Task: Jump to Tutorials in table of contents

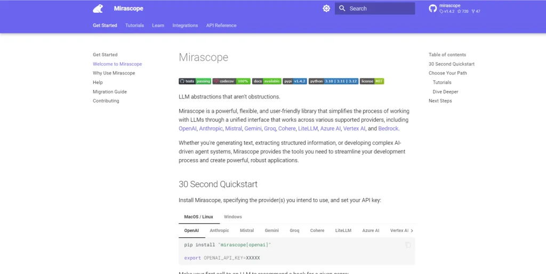Action: tap(442, 82)
